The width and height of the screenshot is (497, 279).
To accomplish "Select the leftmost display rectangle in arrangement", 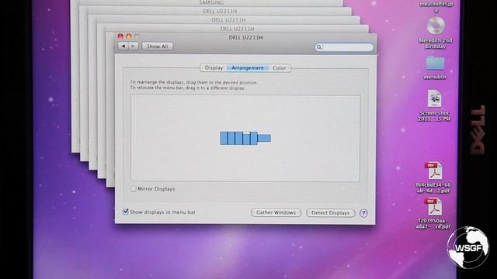I will 224,138.
